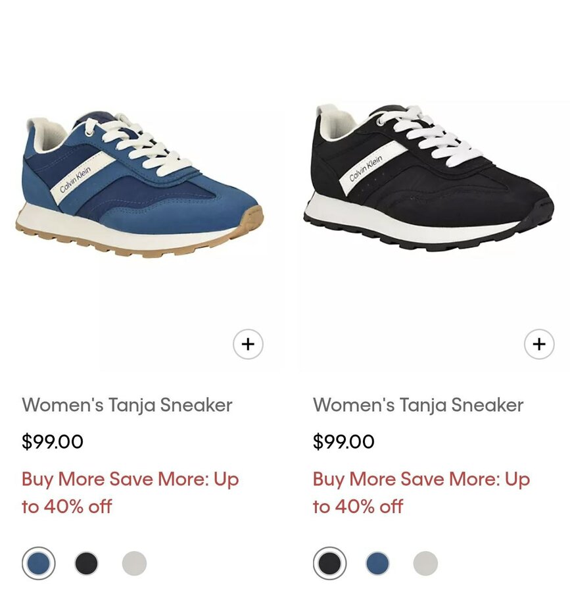Image resolution: width=570 pixels, height=592 pixels.
Task: Click right Buy More Save More promo
Action: [x=421, y=493]
